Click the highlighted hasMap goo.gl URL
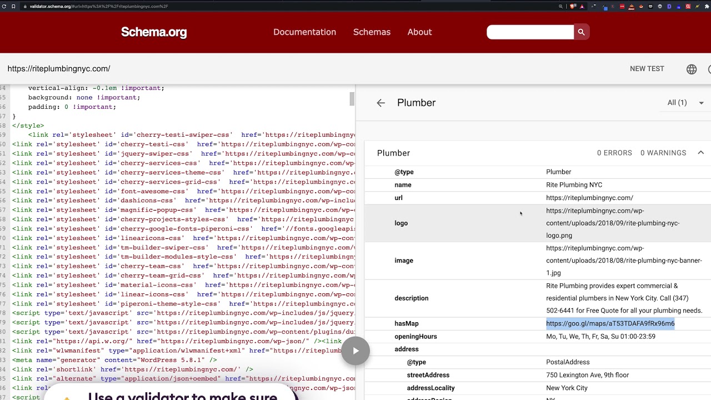The height and width of the screenshot is (400, 711). pos(610,323)
